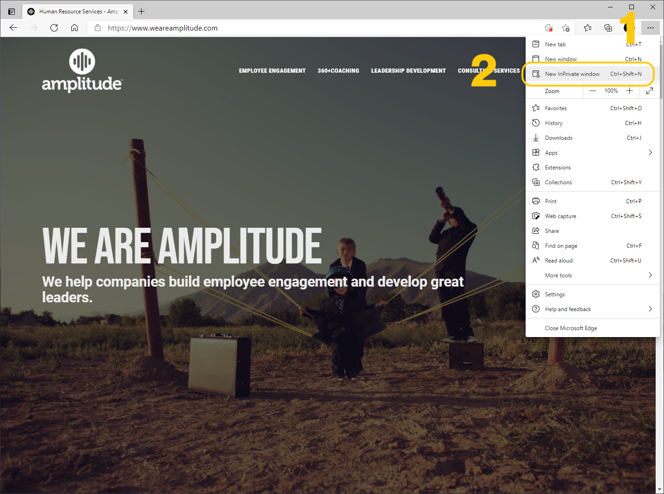Choose Close Microsoft Edge
Image resolution: width=664 pixels, height=494 pixels.
point(592,328)
